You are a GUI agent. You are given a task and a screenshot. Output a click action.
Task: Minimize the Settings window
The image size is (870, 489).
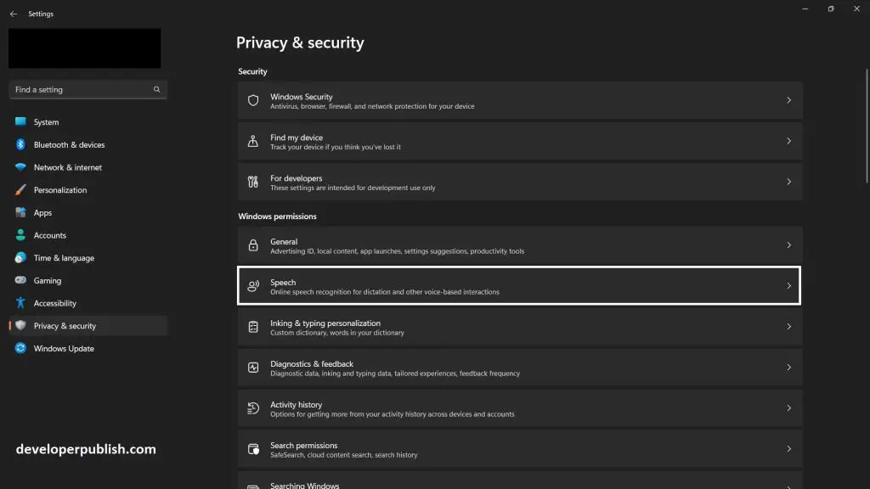coord(805,8)
